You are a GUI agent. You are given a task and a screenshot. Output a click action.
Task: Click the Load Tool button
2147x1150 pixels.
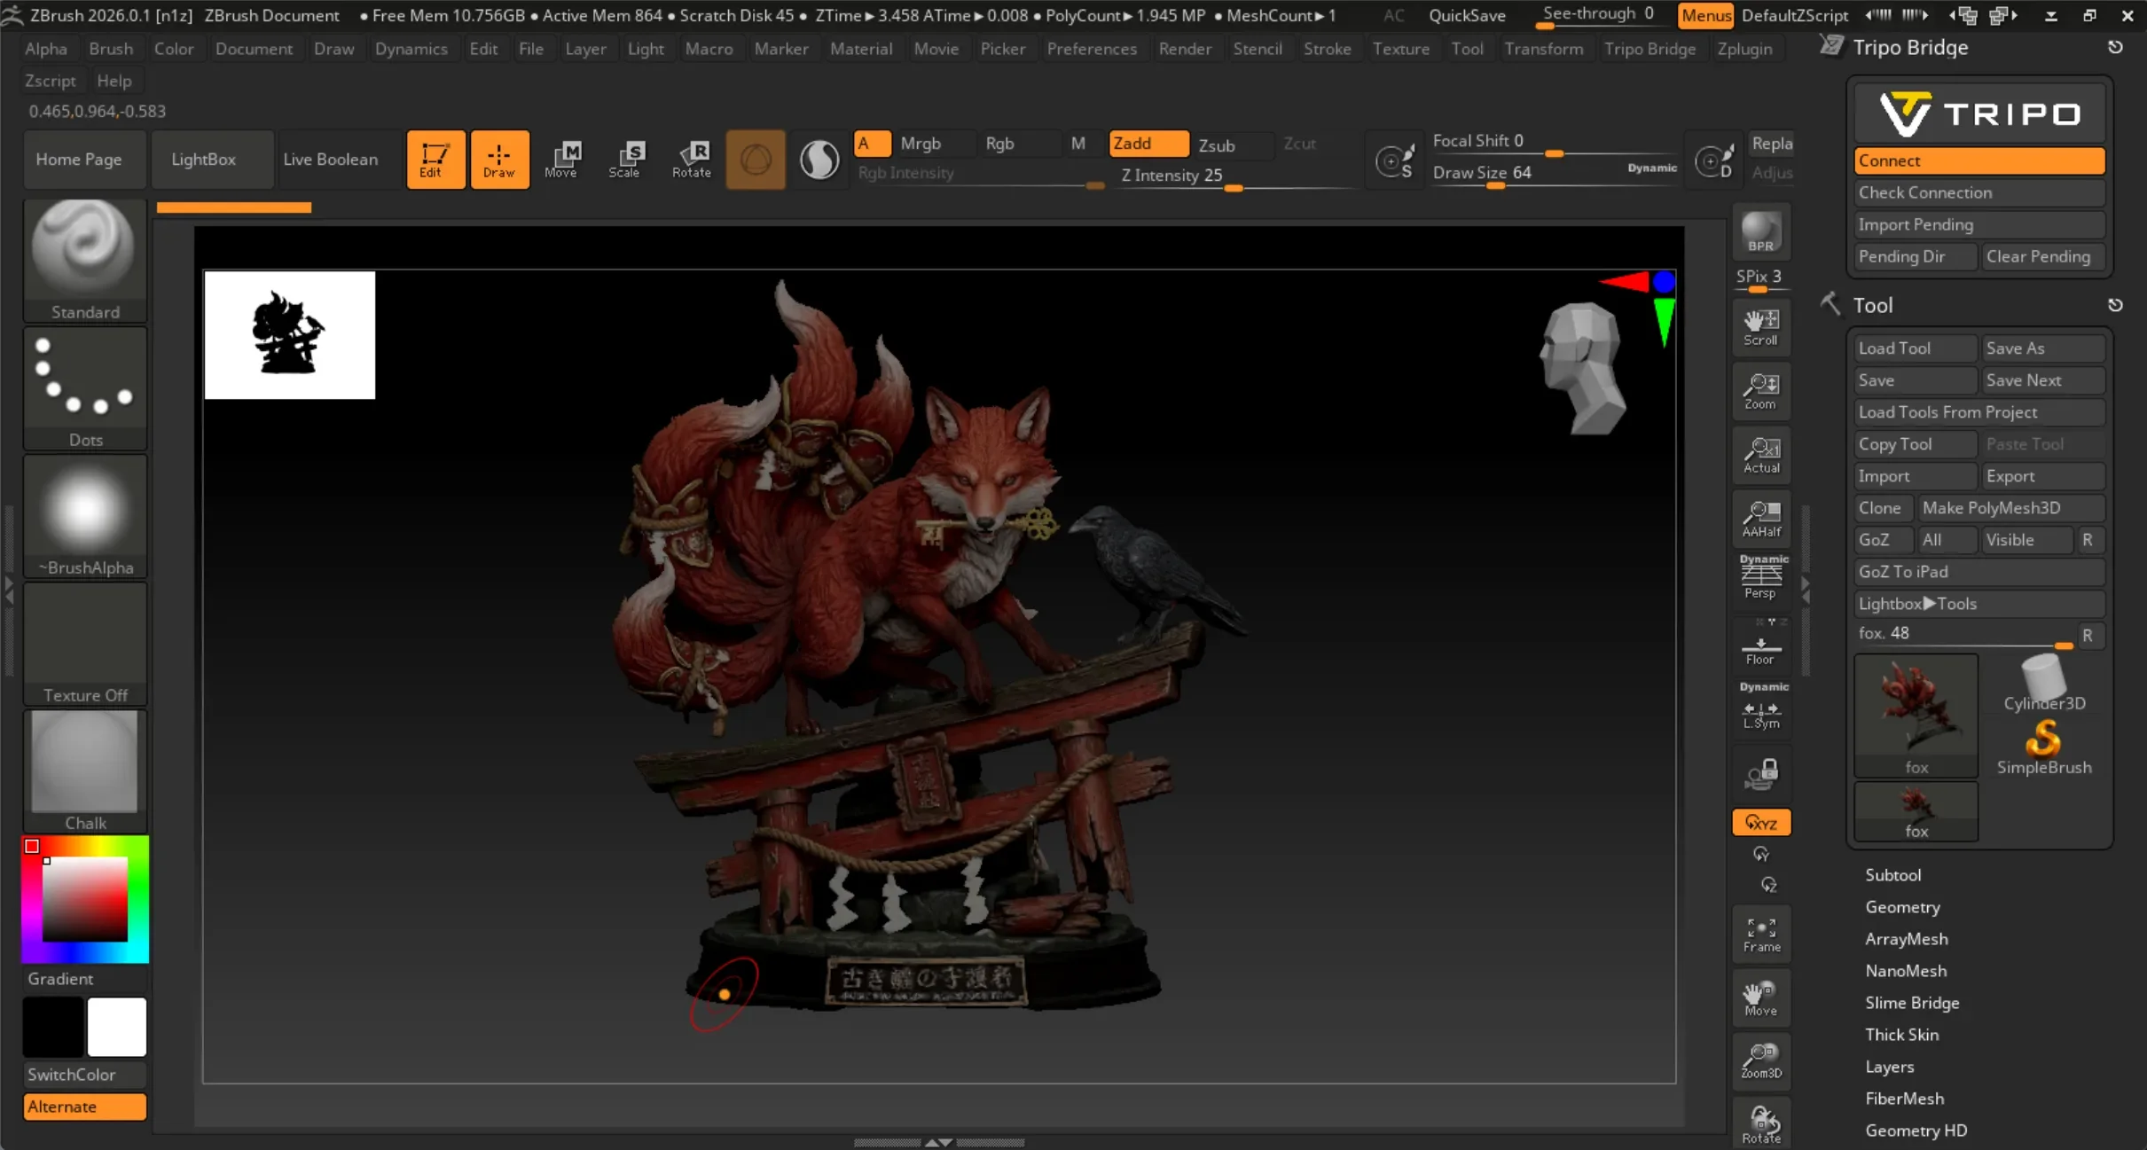point(1916,348)
